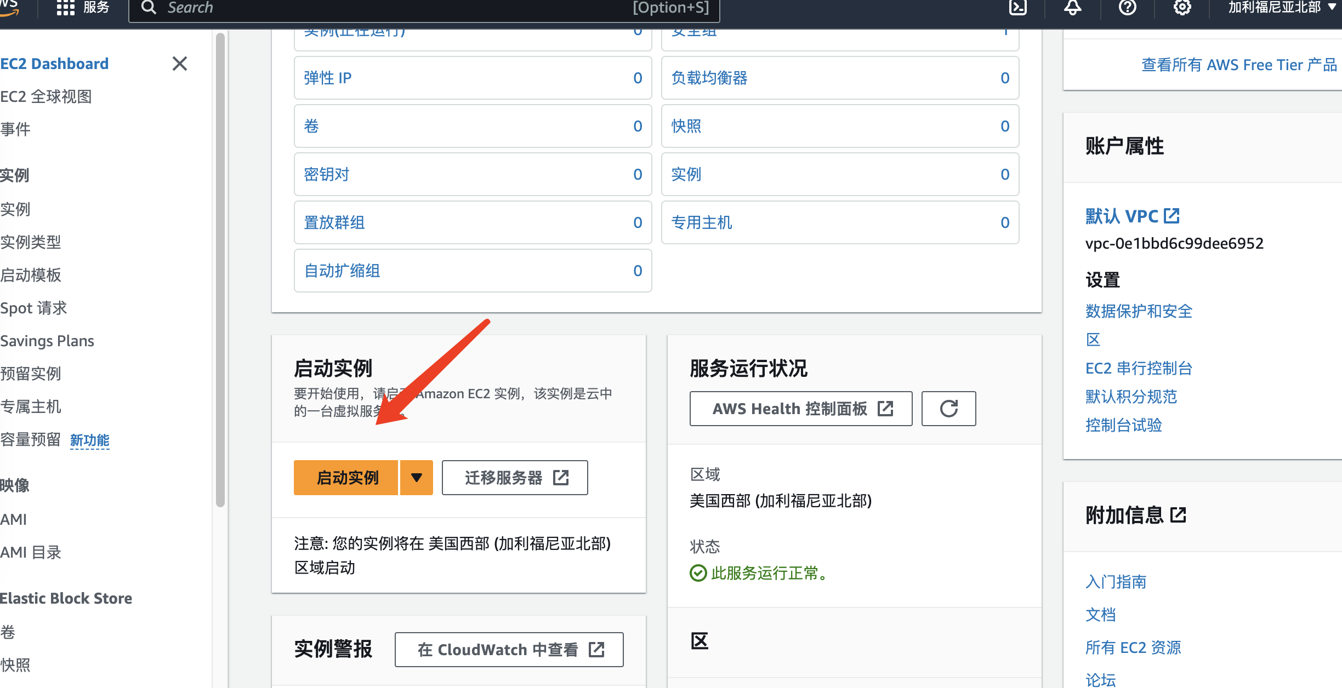Screen dimensions: 1342x688
Task: Open Savings Plans in sidebar
Action: pyautogui.click(x=47, y=341)
